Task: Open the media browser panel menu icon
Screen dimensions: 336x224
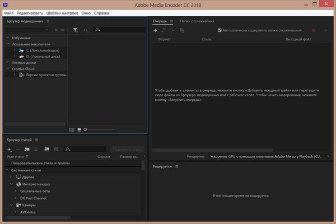Action: click(x=48, y=21)
